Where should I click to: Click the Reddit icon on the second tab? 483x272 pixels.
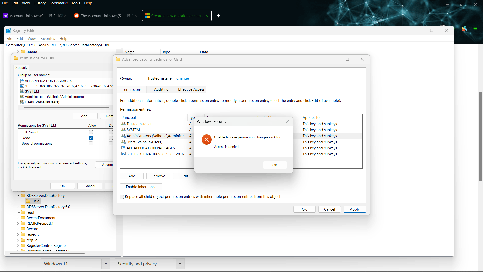tap(76, 16)
